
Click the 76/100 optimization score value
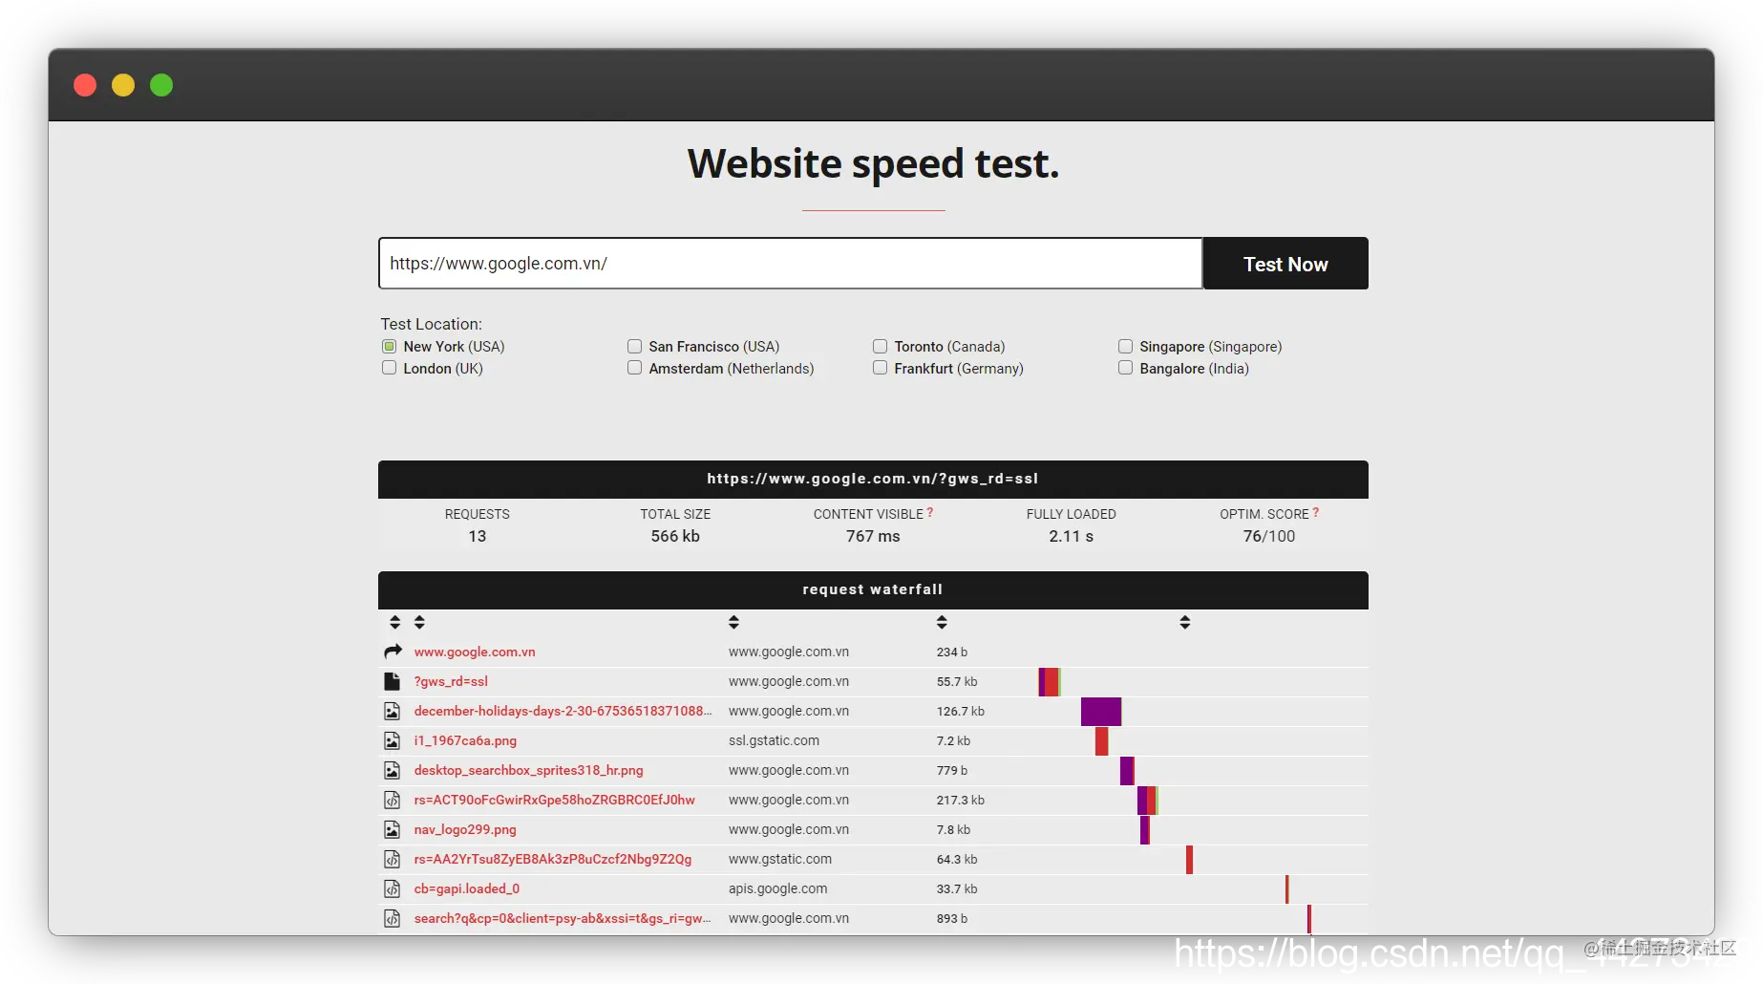1268,536
